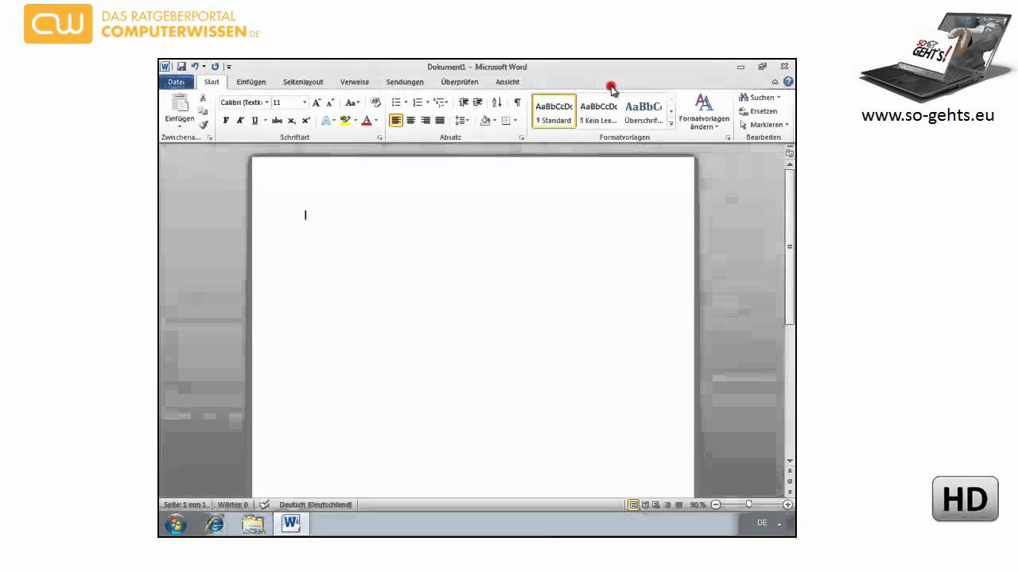The image size is (1018, 572).
Task: Redo with the repeat arrow icon
Action: coord(215,67)
